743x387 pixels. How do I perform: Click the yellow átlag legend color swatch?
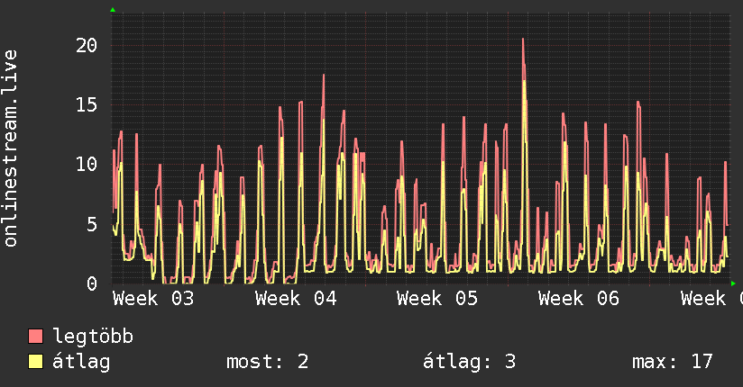pos(35,361)
